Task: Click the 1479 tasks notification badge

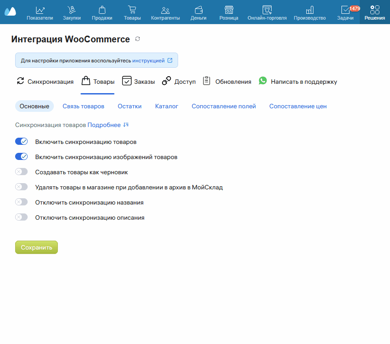Action: (355, 8)
